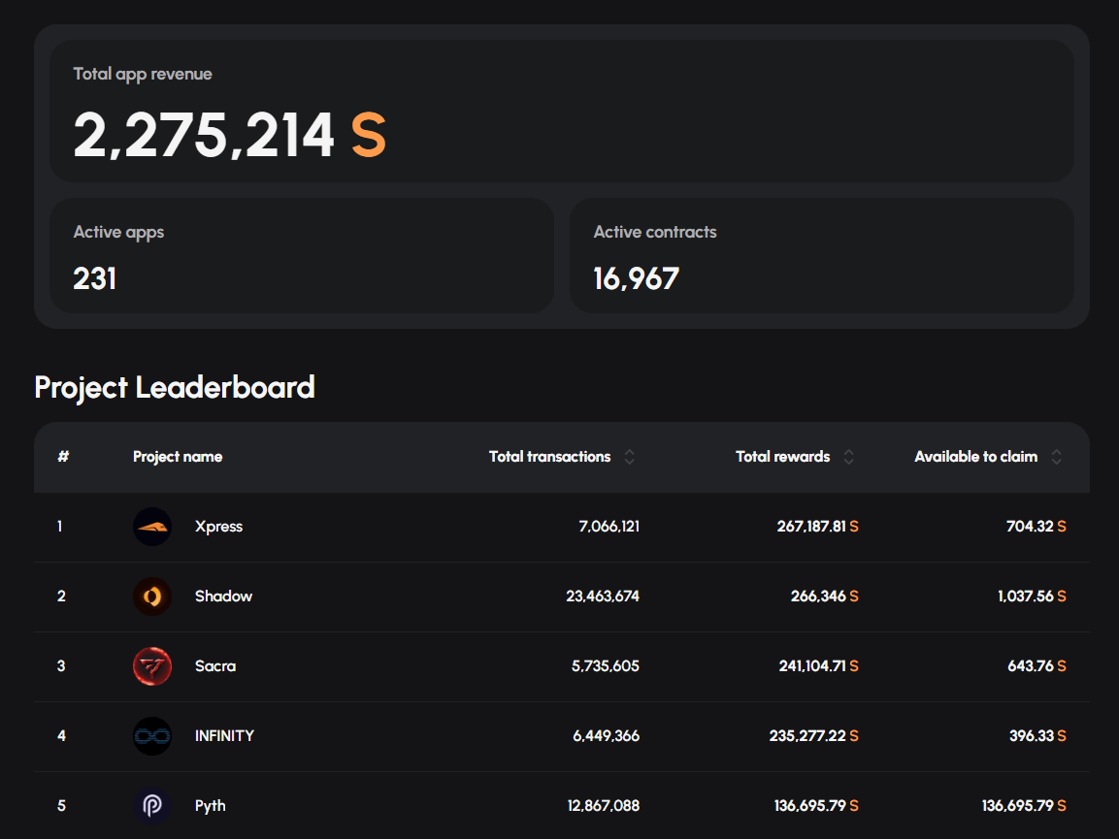This screenshot has width=1119, height=839.
Task: Open the INFINITY project name
Action: (x=225, y=736)
